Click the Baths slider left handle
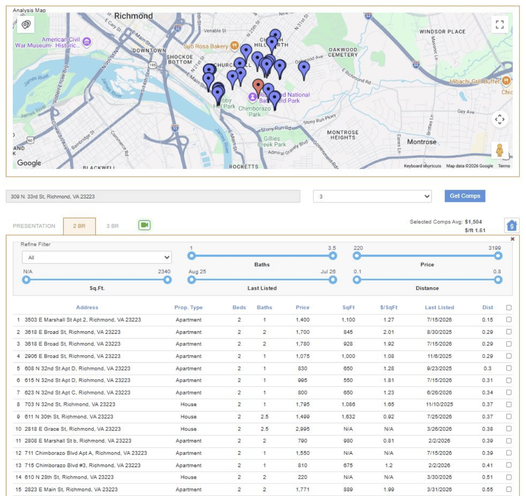This screenshot has width=526, height=496. (191, 256)
